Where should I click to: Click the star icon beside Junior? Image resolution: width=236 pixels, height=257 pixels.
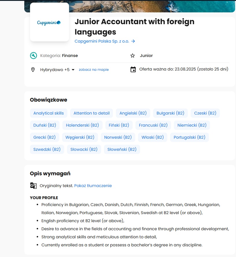coord(133,56)
